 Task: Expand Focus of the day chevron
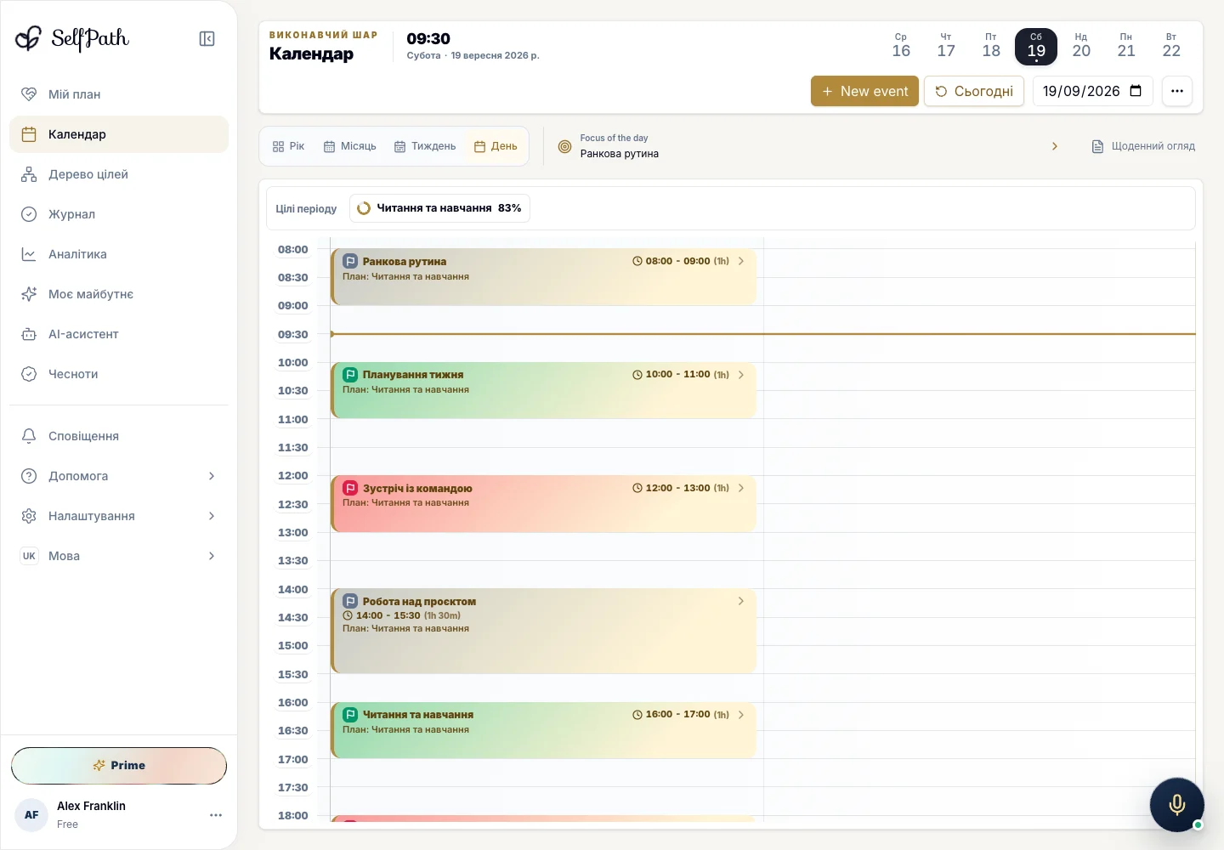pyautogui.click(x=1055, y=146)
